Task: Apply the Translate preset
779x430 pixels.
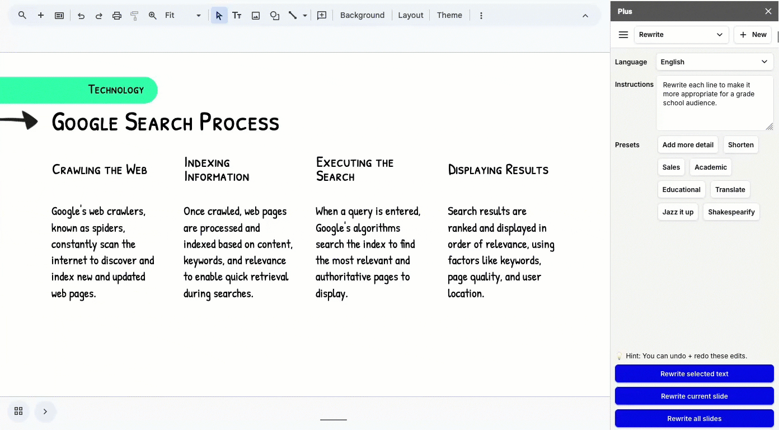Action: pos(730,190)
